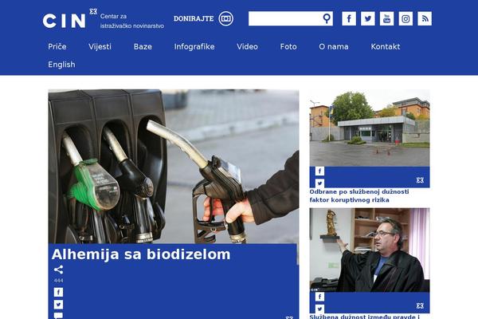Image resolution: width=478 pixels, height=319 pixels.
Task: Open the Kontakt page
Action: coord(386,46)
